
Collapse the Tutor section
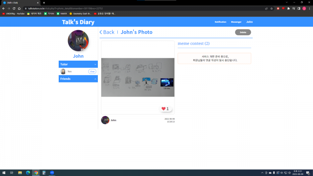pos(95,64)
